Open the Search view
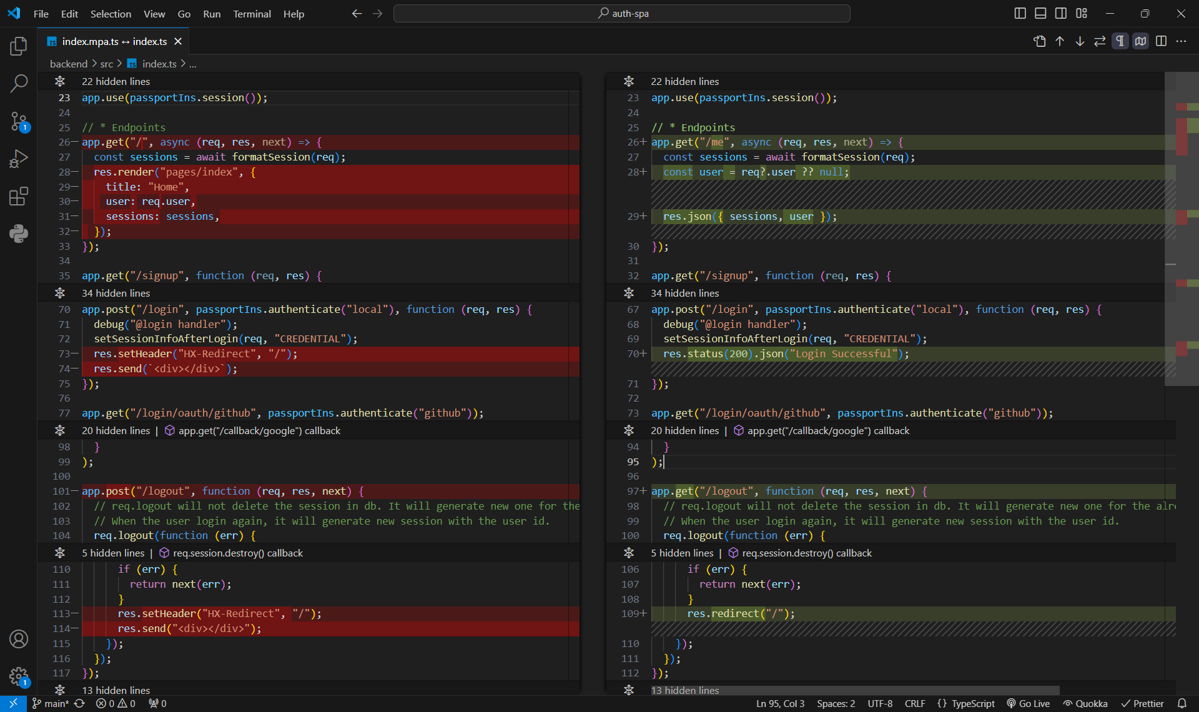This screenshot has width=1199, height=712. [19, 83]
